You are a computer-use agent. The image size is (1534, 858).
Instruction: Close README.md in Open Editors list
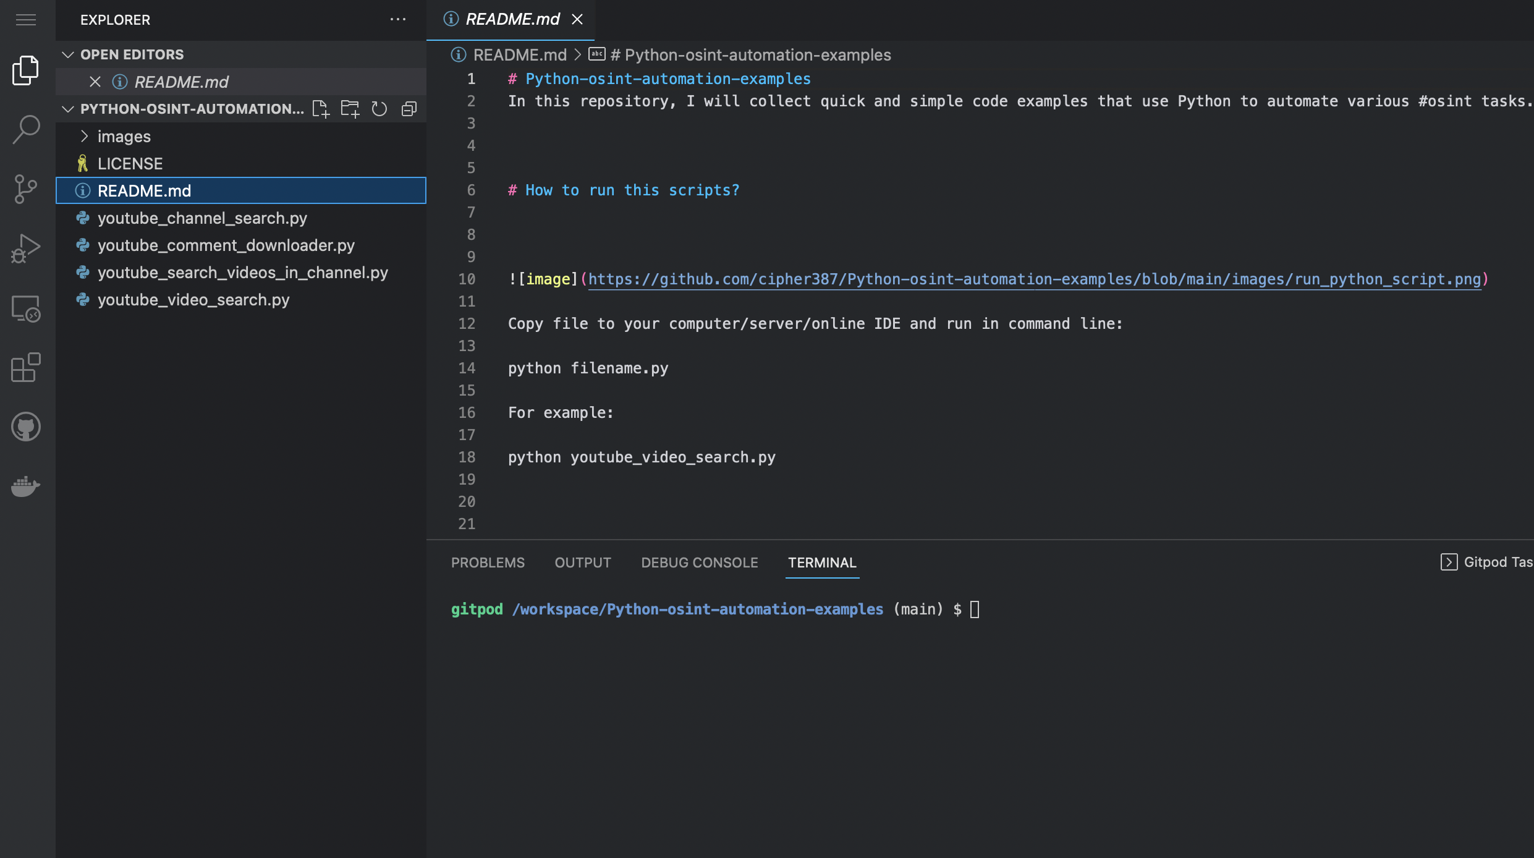[x=95, y=82]
